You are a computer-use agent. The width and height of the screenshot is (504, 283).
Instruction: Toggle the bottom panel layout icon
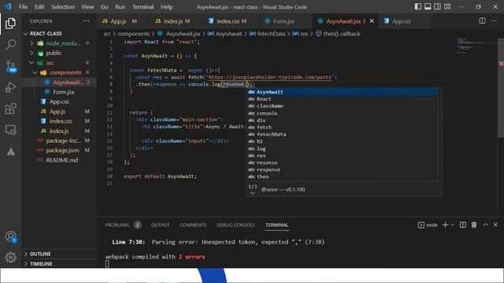pos(428,6)
